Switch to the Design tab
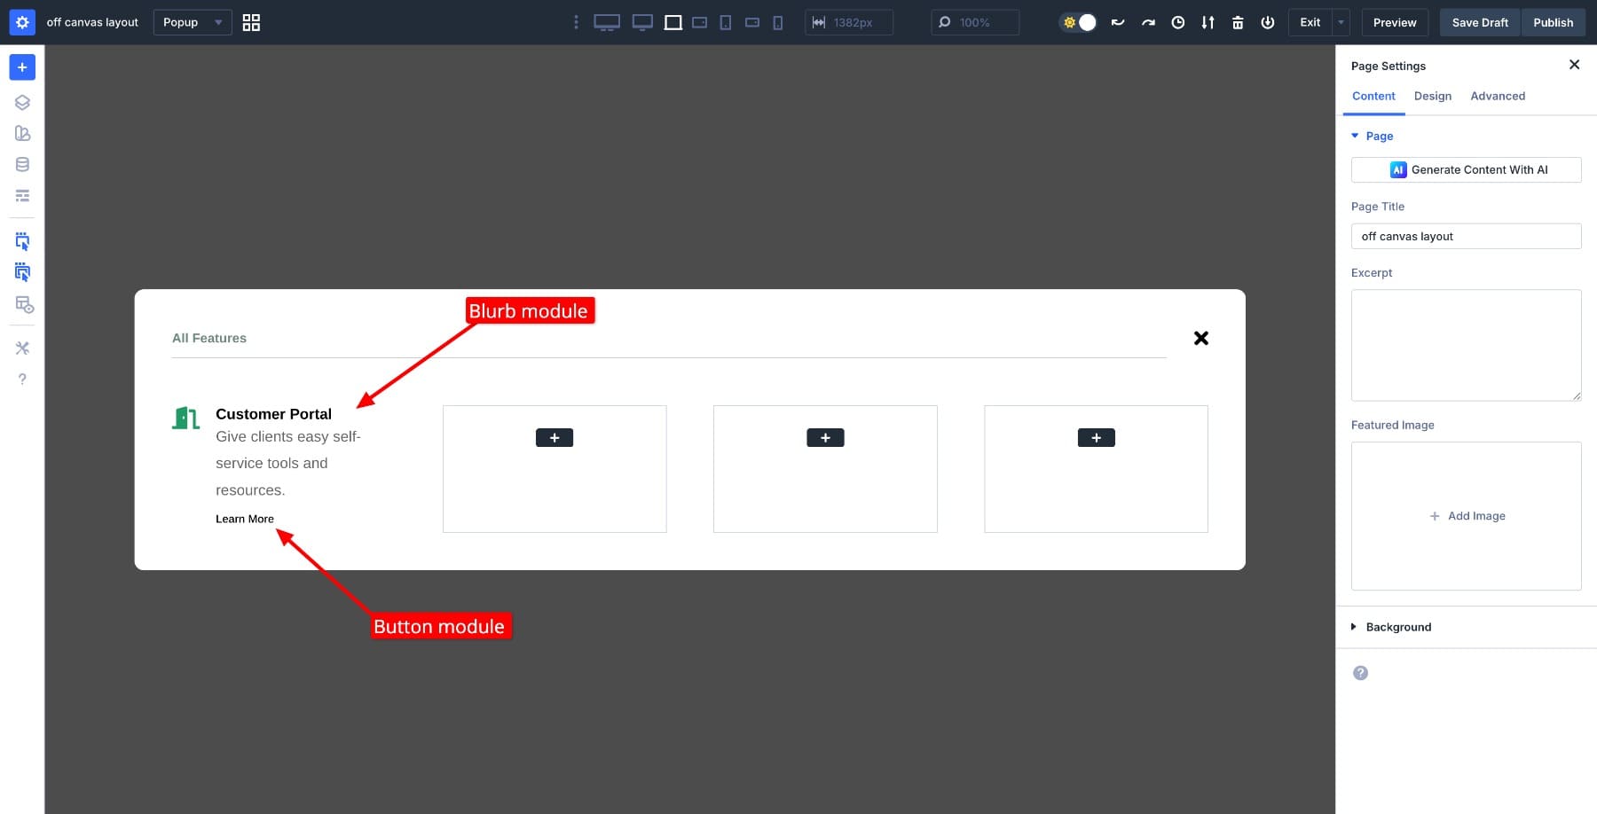Viewport: 1597px width, 814px height. 1433,96
